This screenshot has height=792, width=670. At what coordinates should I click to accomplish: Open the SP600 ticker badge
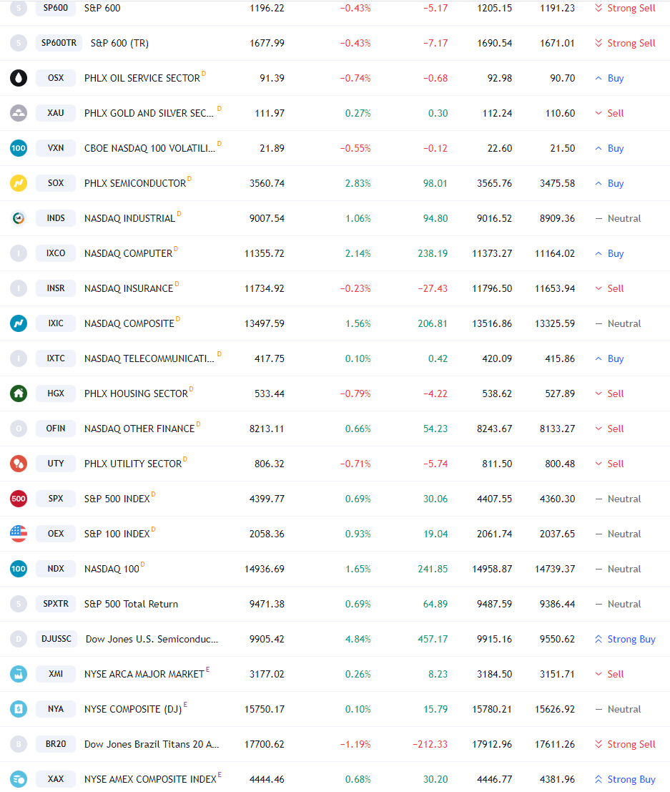pos(56,8)
